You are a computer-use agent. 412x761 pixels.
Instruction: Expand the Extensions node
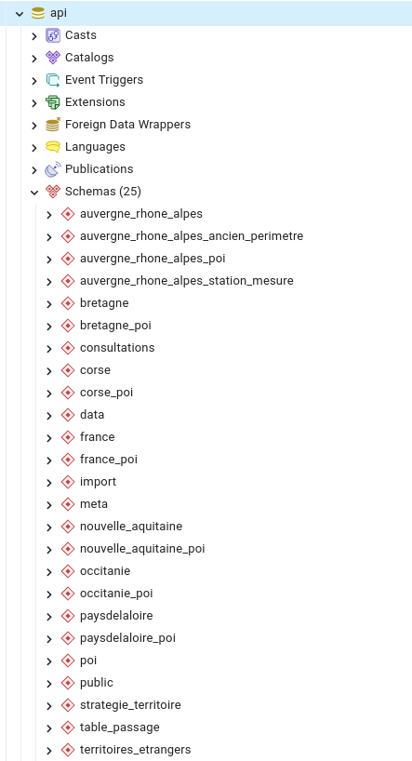(x=34, y=103)
